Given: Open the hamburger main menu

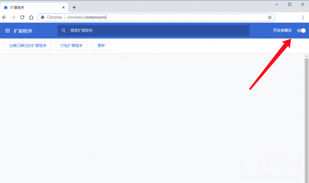Looking at the screenshot, I should pos(8,30).
